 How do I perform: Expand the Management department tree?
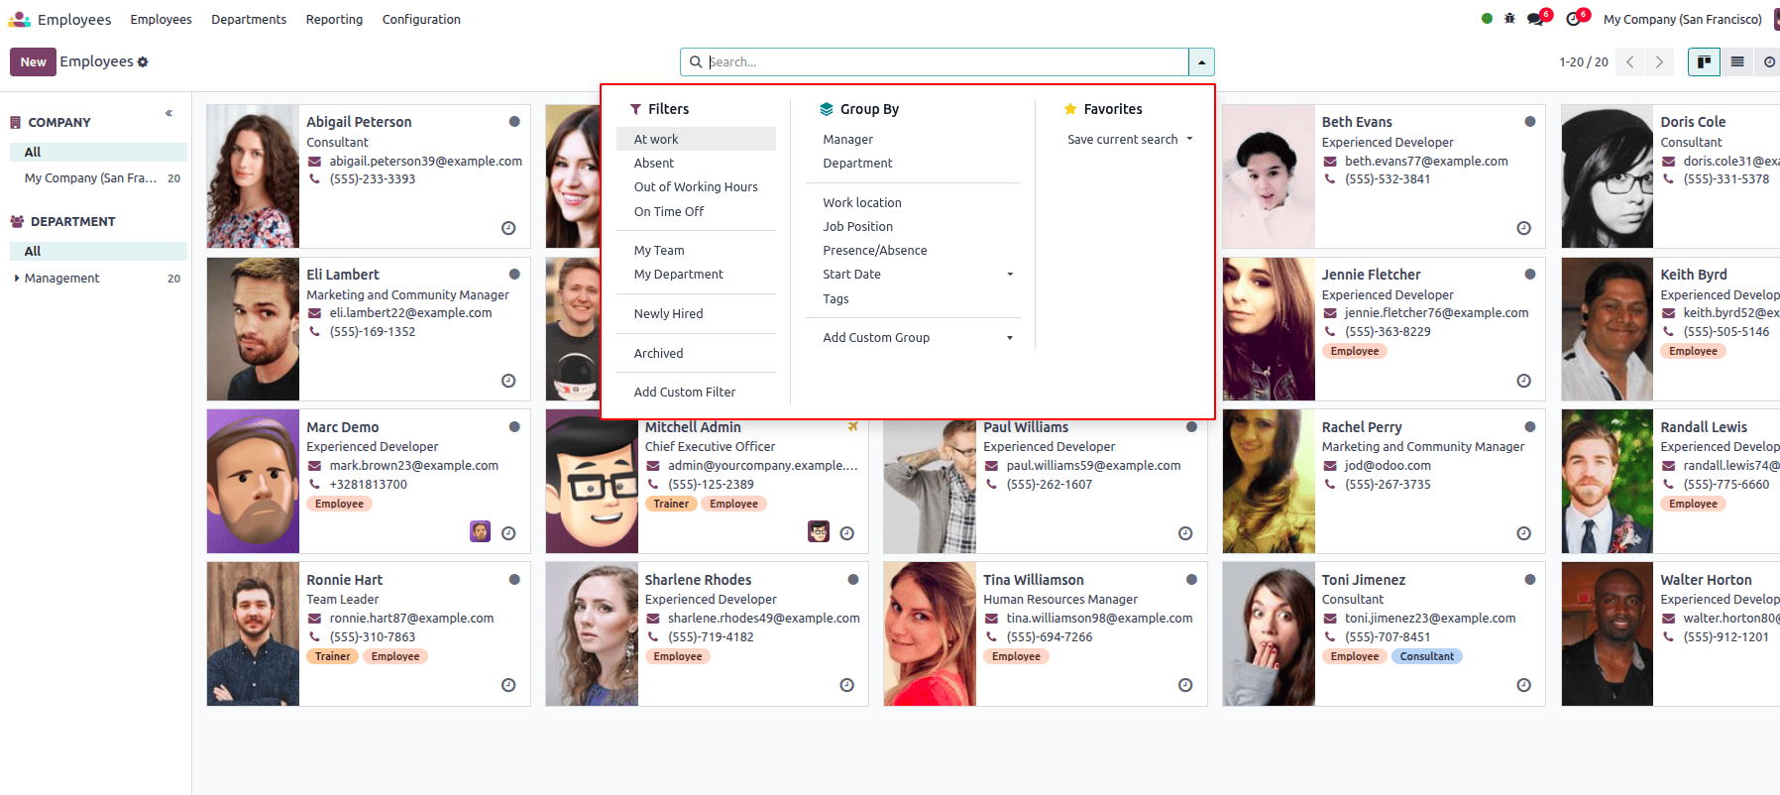click(x=17, y=279)
